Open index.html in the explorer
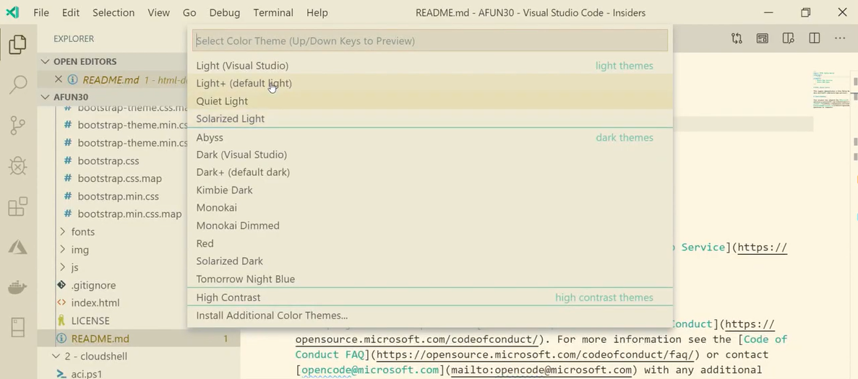 click(95, 303)
